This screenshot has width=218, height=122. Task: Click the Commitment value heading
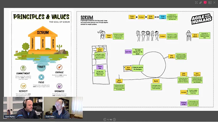coord(23,73)
